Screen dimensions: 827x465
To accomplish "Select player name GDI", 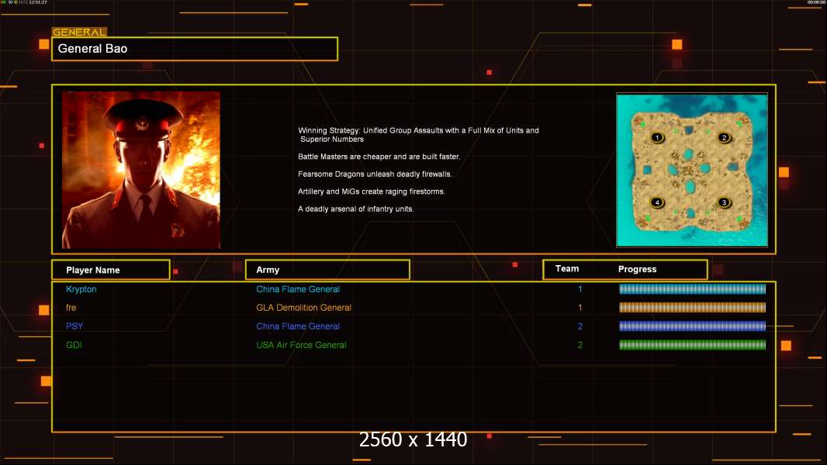I will click(74, 345).
